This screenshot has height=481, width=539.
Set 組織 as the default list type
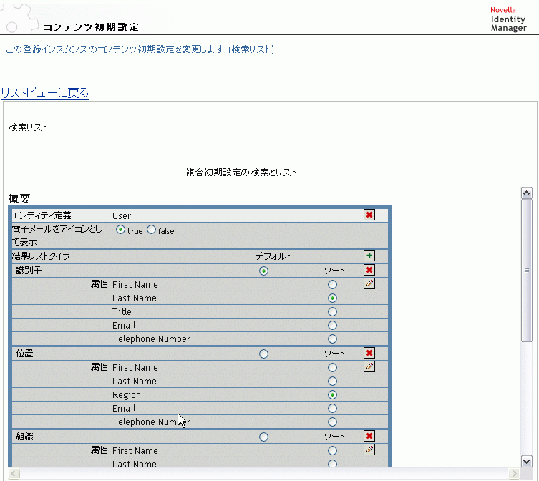pyautogui.click(x=263, y=437)
